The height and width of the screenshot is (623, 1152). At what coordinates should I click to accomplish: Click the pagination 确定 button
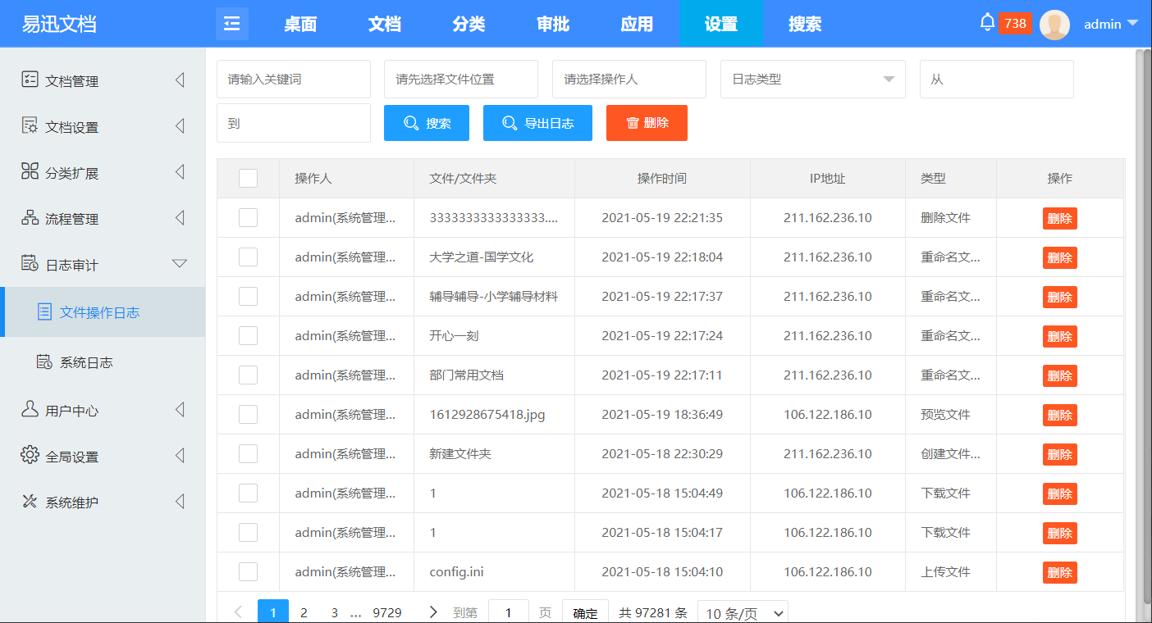point(585,612)
